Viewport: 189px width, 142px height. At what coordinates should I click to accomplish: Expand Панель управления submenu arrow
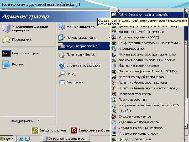[x=109, y=38]
